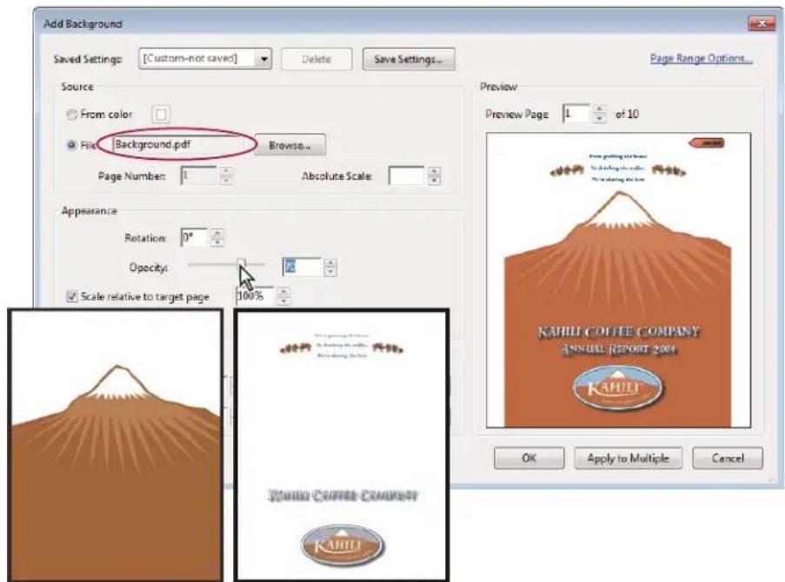Click the scale percentage field showing 100%
Image resolution: width=785 pixels, height=582 pixels.
(x=255, y=295)
